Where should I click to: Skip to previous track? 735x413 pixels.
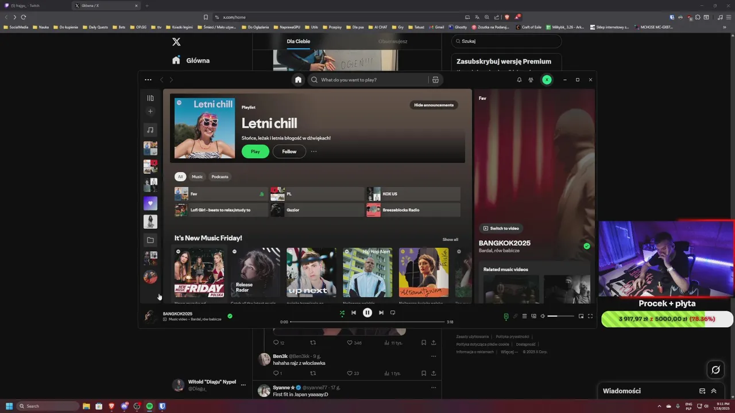(x=354, y=313)
